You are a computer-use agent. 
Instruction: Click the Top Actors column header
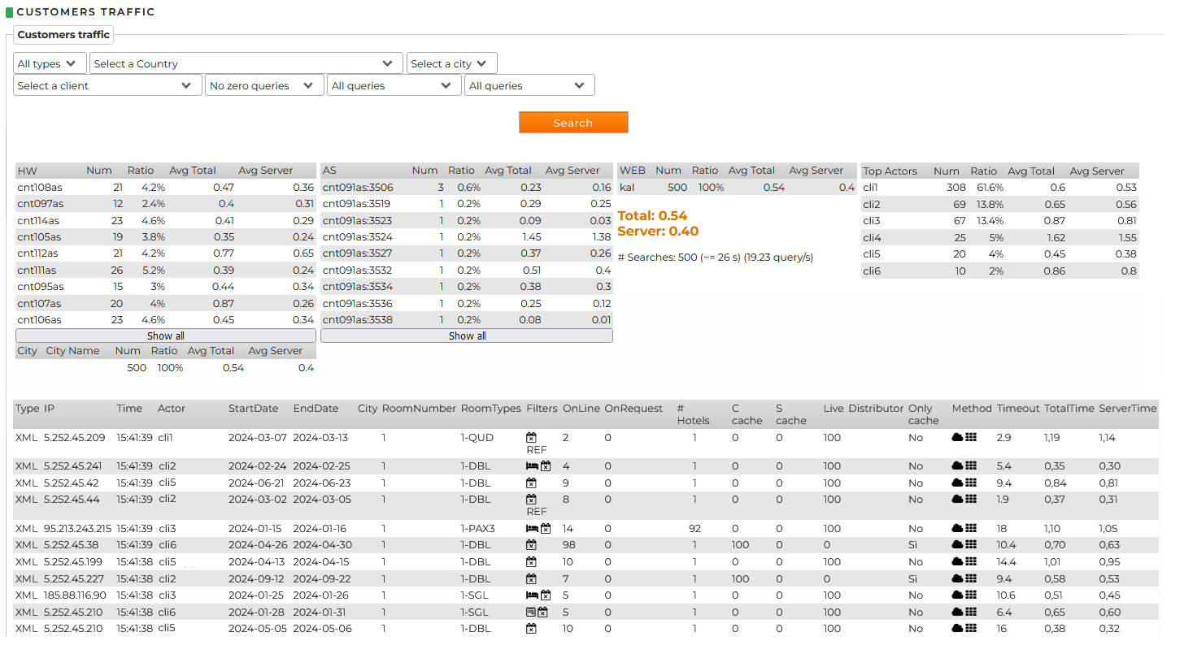pyautogui.click(x=890, y=171)
